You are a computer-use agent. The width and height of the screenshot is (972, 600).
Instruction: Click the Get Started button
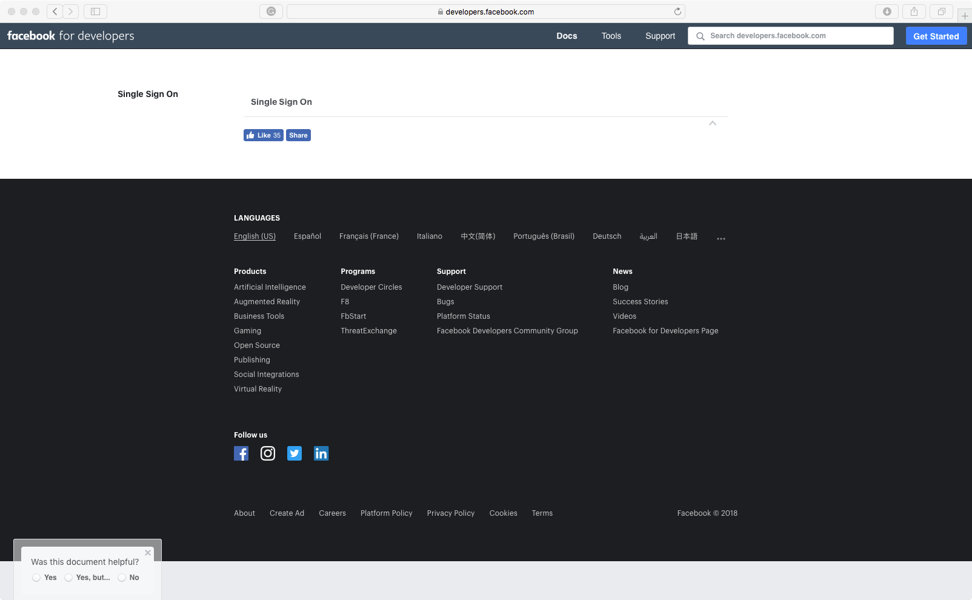click(936, 36)
